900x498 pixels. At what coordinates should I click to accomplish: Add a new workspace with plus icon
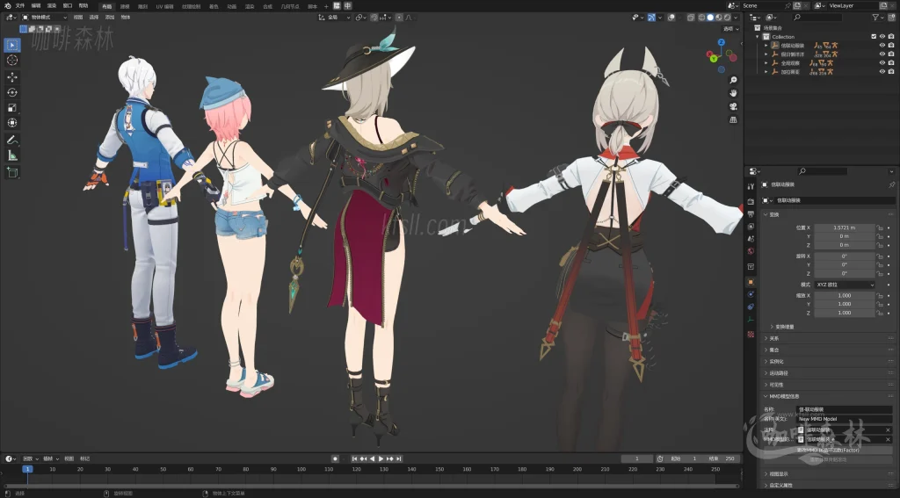point(327,6)
